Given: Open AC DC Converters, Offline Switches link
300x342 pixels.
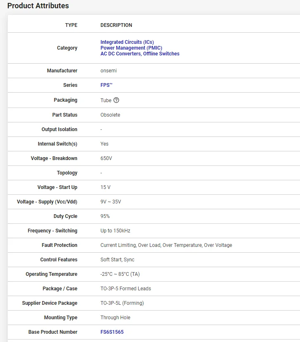Looking at the screenshot, I should (x=140, y=54).
